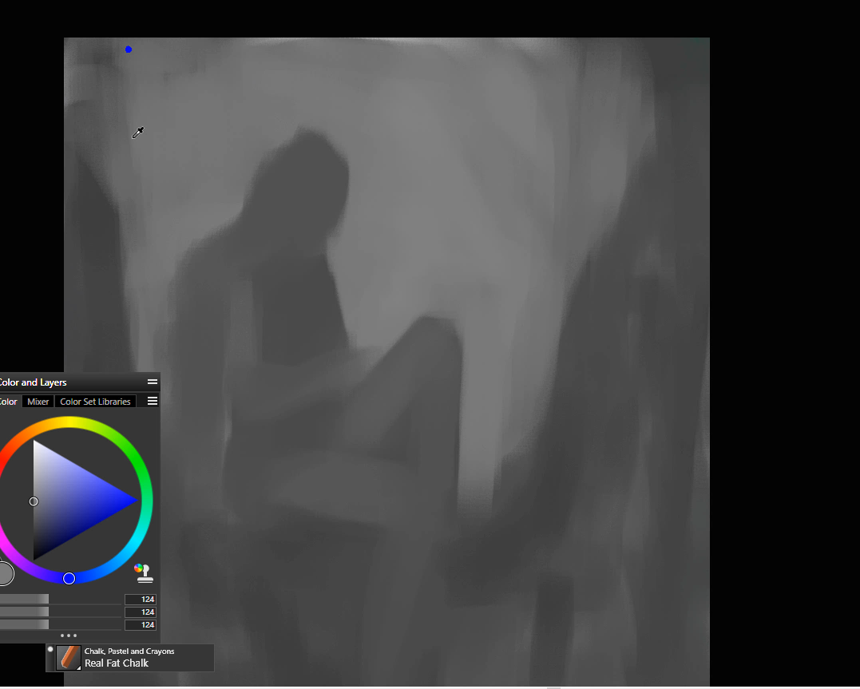
Task: Click the gray main color swatch
Action: click(x=4, y=573)
